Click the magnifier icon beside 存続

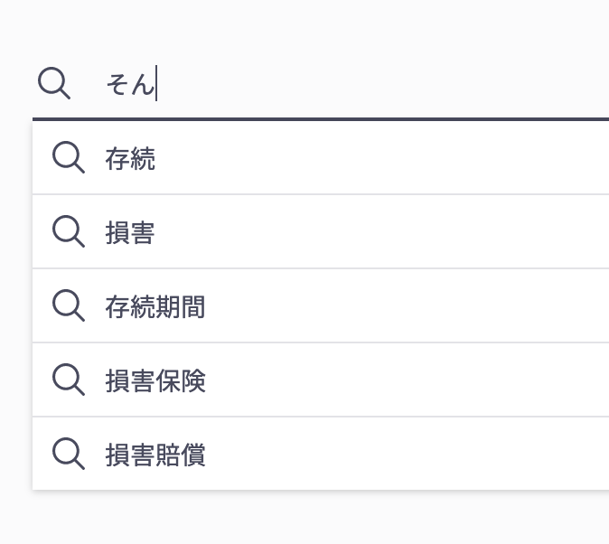[69, 157]
